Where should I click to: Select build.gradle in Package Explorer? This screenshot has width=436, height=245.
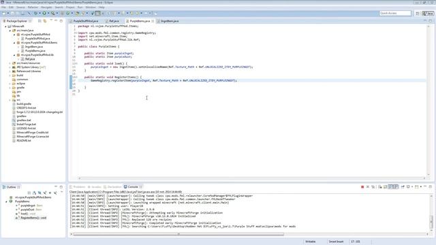[x=24, y=104]
